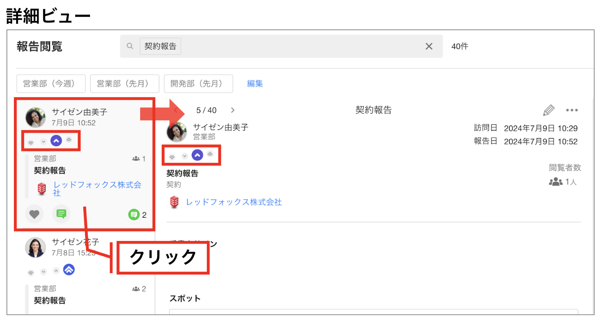Like 由美子's report with the heart icon

[x=34, y=214]
